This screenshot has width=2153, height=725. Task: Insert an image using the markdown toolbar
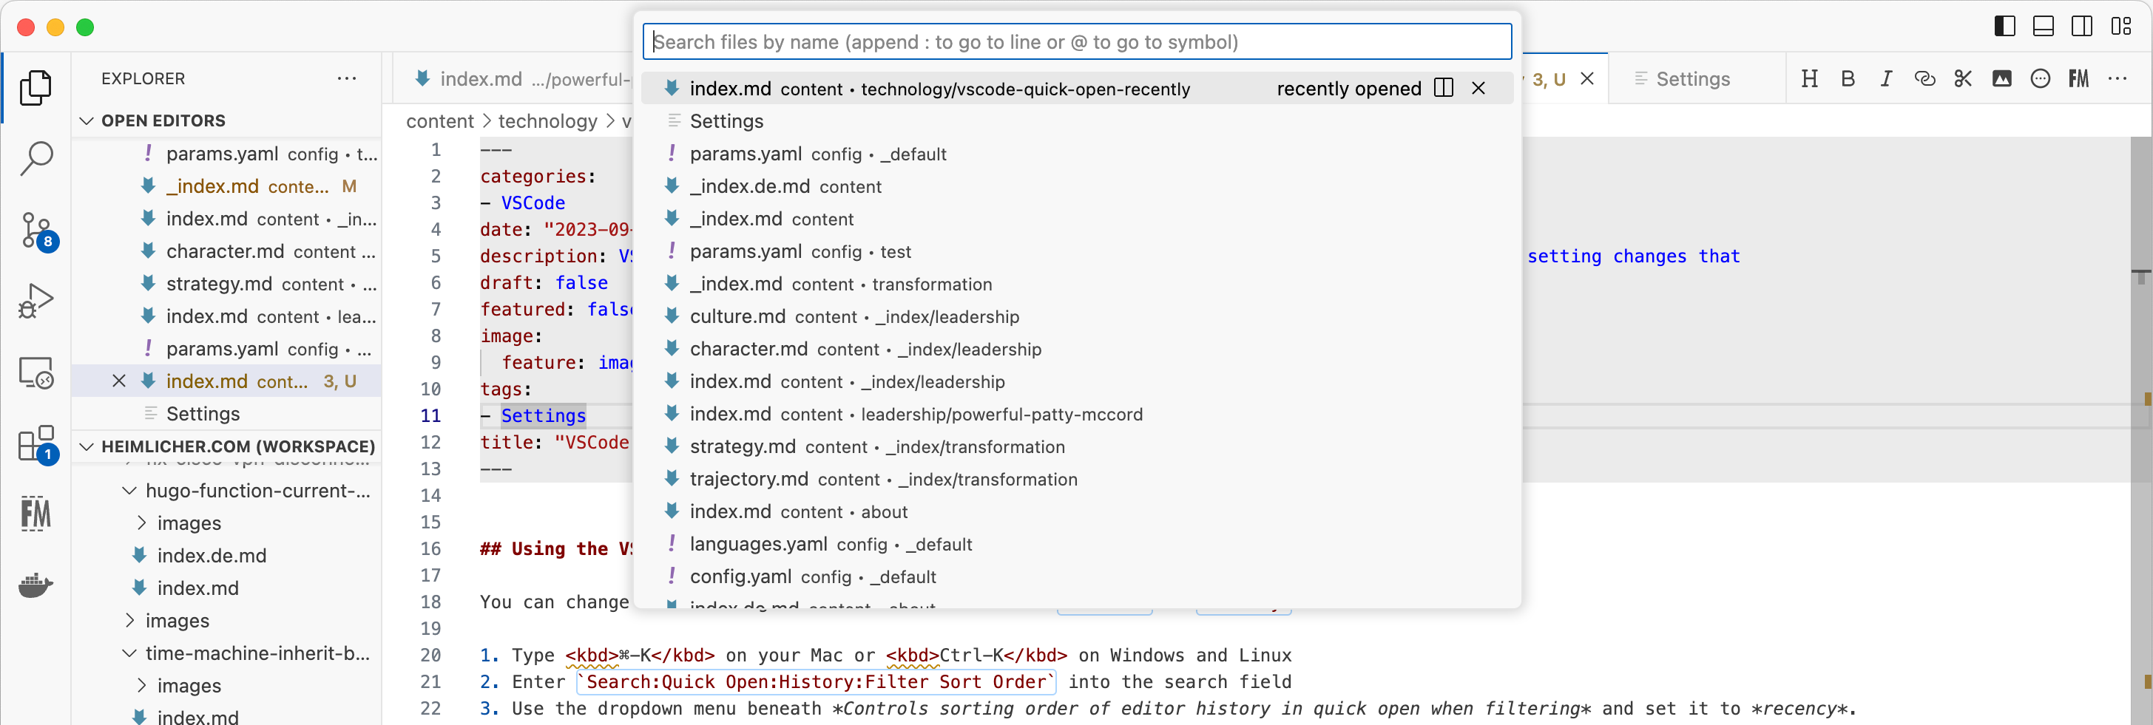click(x=2001, y=78)
